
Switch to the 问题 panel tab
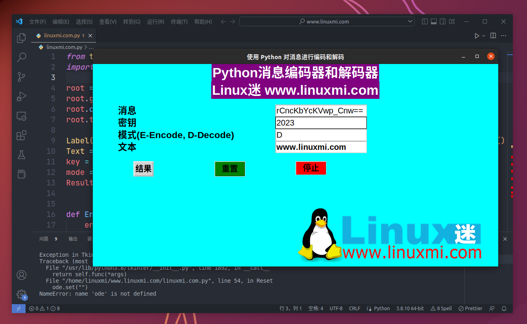44,239
